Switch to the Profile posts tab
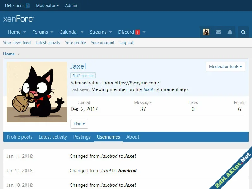 click(20, 137)
